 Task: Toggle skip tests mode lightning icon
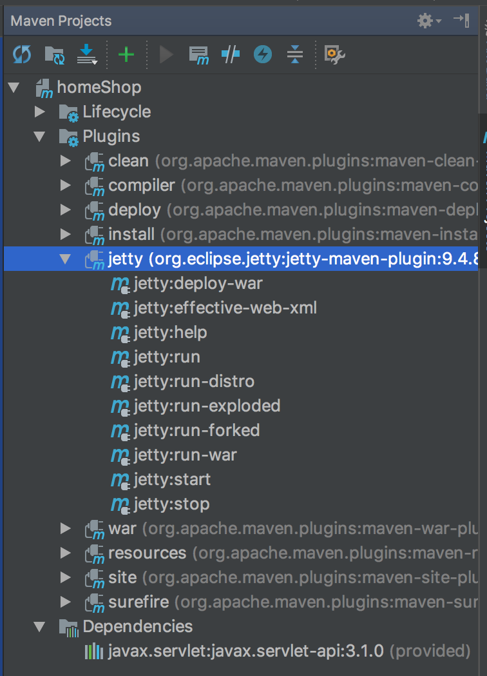(x=263, y=54)
